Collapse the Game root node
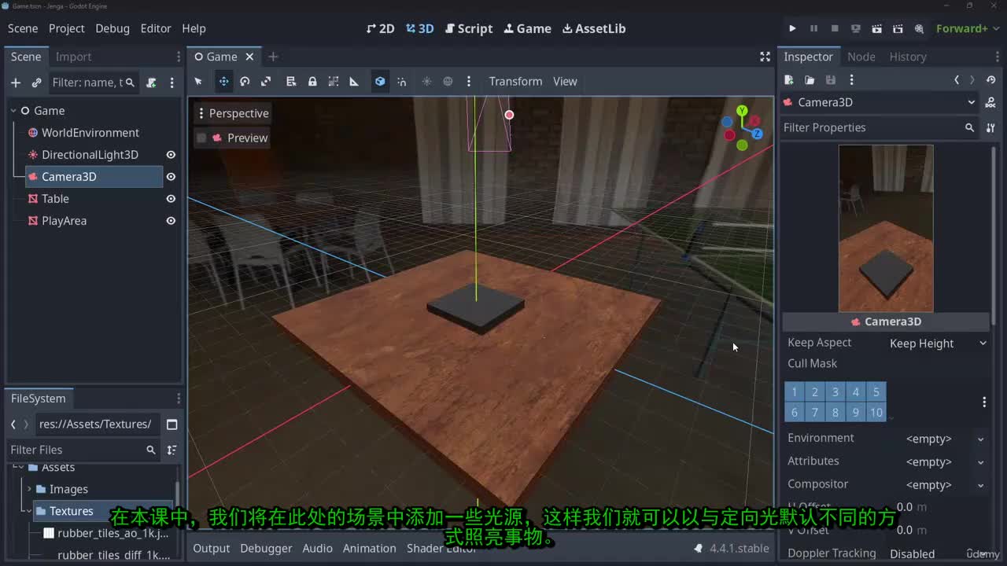This screenshot has width=1007, height=566. (x=13, y=111)
